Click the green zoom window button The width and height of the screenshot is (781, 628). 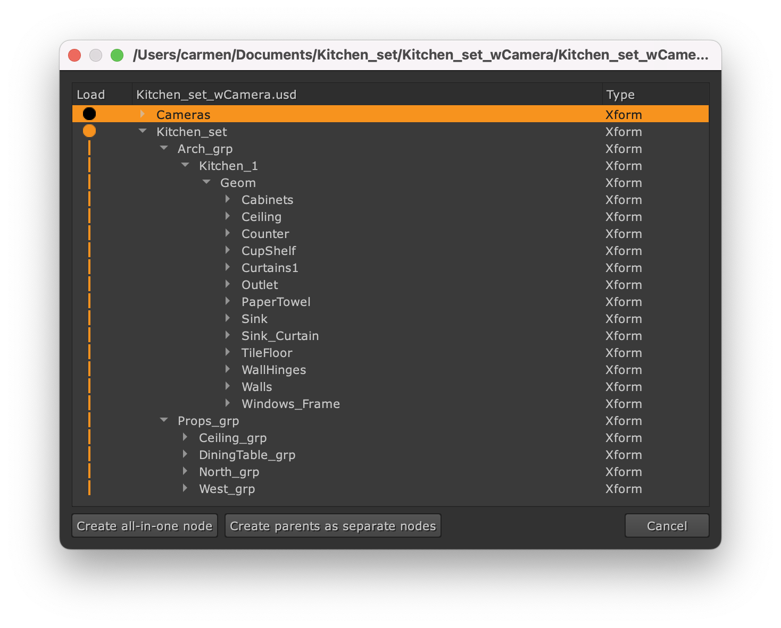(117, 55)
